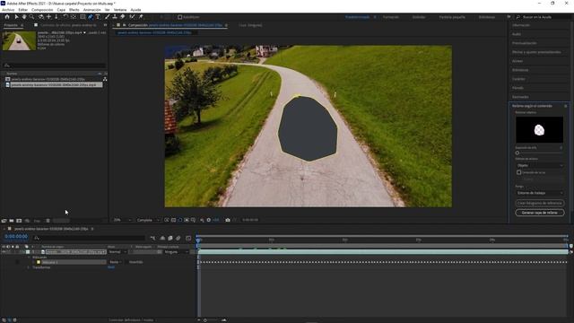
Task: Select the Hand tool
Action: pos(24,17)
